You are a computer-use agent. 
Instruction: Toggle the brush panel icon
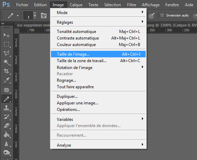coord(44,16)
